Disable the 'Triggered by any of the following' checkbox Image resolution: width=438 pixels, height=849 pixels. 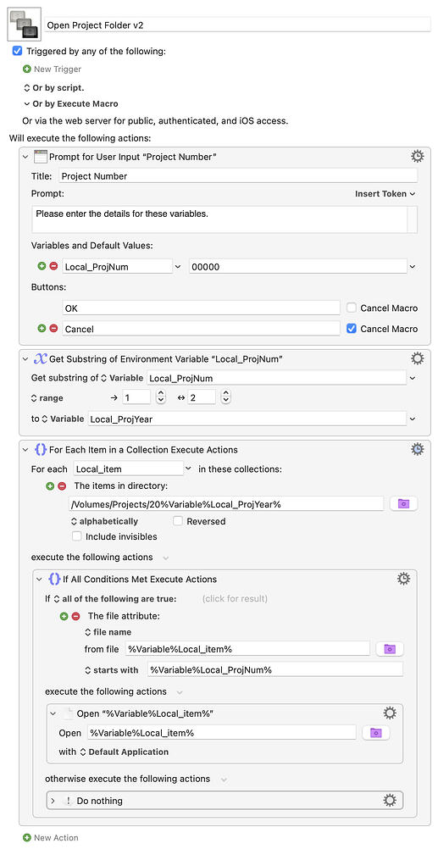tap(17, 51)
